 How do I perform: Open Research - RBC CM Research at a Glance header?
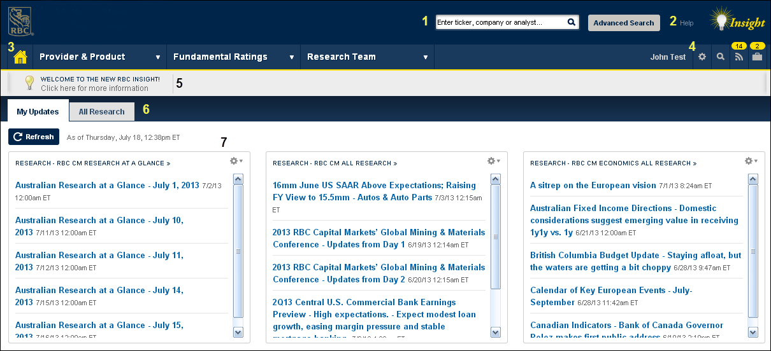coord(92,163)
